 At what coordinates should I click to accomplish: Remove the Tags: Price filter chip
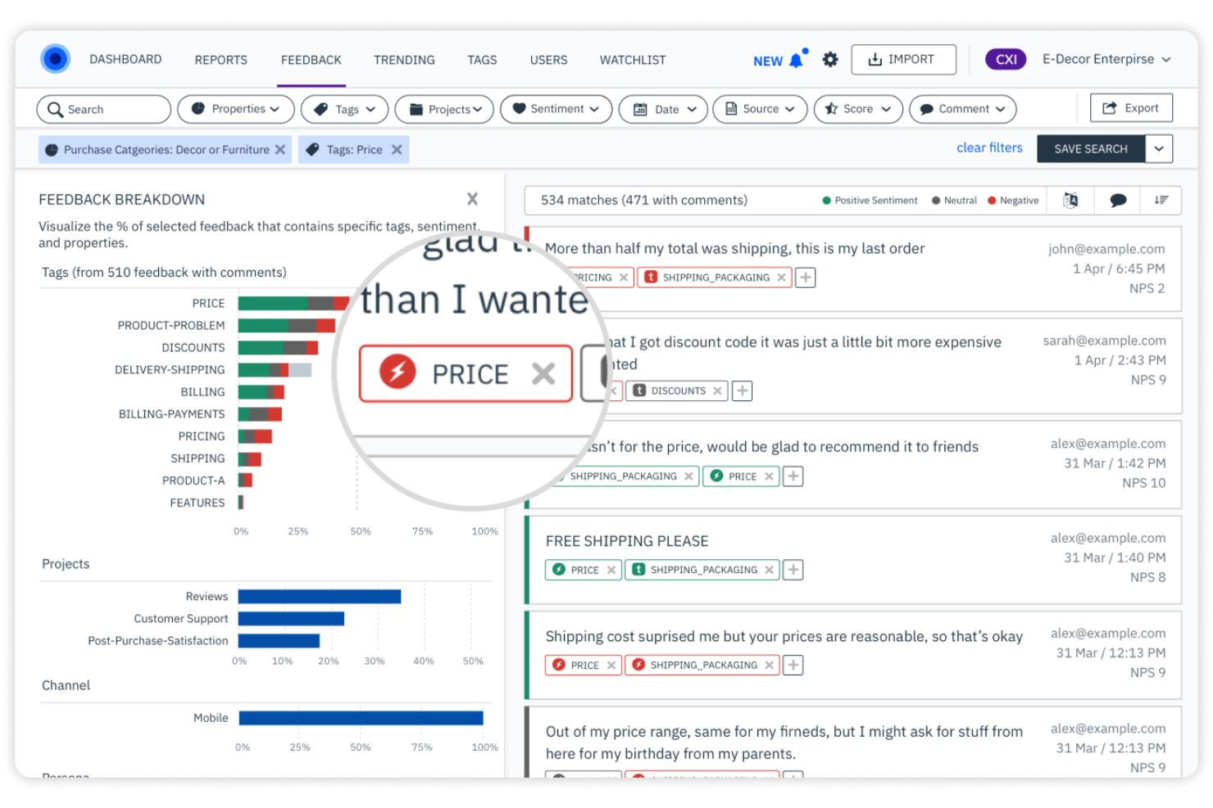397,149
